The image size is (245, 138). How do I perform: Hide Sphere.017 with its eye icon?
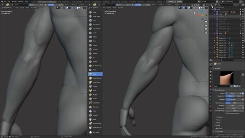pyautogui.click(x=243, y=41)
